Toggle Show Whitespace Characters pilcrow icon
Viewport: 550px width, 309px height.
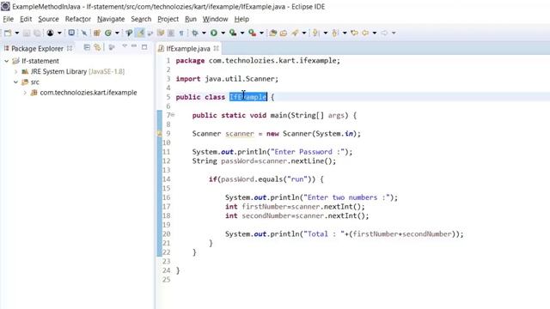[181, 33]
